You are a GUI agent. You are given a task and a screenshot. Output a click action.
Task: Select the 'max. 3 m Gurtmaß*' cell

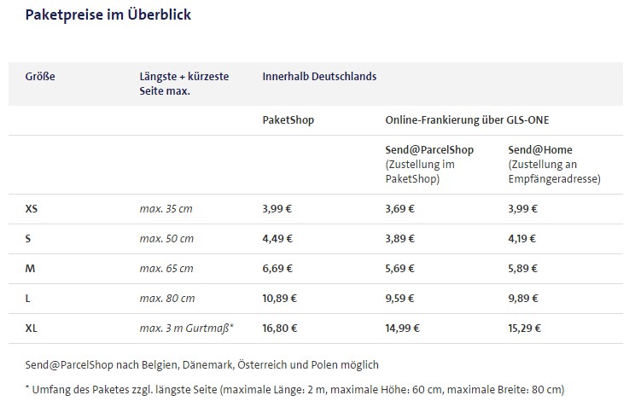pyautogui.click(x=186, y=328)
